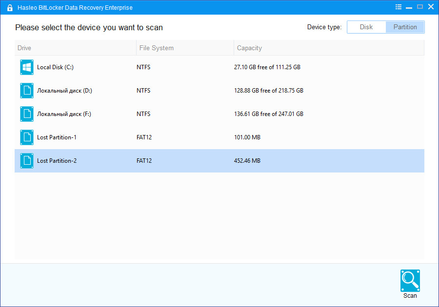
Task: Select the Lost Partition-2 entry
Action: tap(219, 161)
